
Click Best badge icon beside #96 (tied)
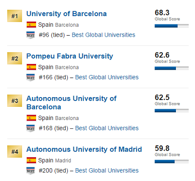point(31,35)
